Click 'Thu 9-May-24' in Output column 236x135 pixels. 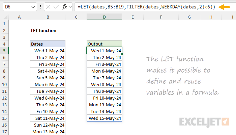pyautogui.click(x=104, y=91)
